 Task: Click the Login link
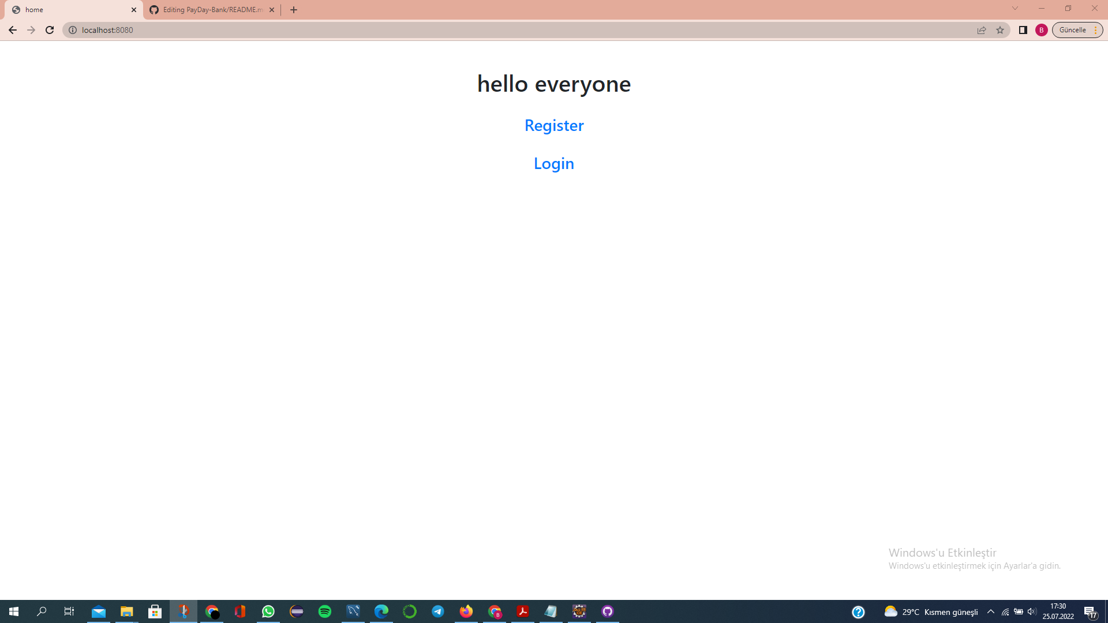pos(553,163)
